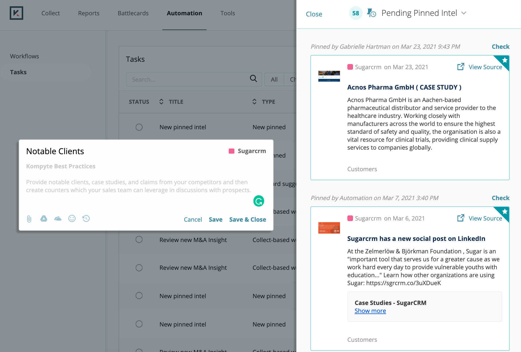Image resolution: width=521 pixels, height=352 pixels.
Task: Open Sugarcrm new social post title
Action: coord(416,239)
